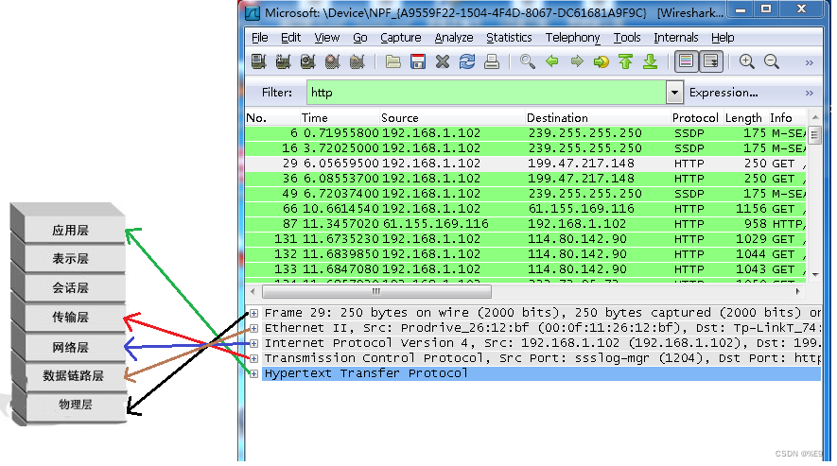
Task: Toggle packet list colorize button
Action: coord(687,62)
